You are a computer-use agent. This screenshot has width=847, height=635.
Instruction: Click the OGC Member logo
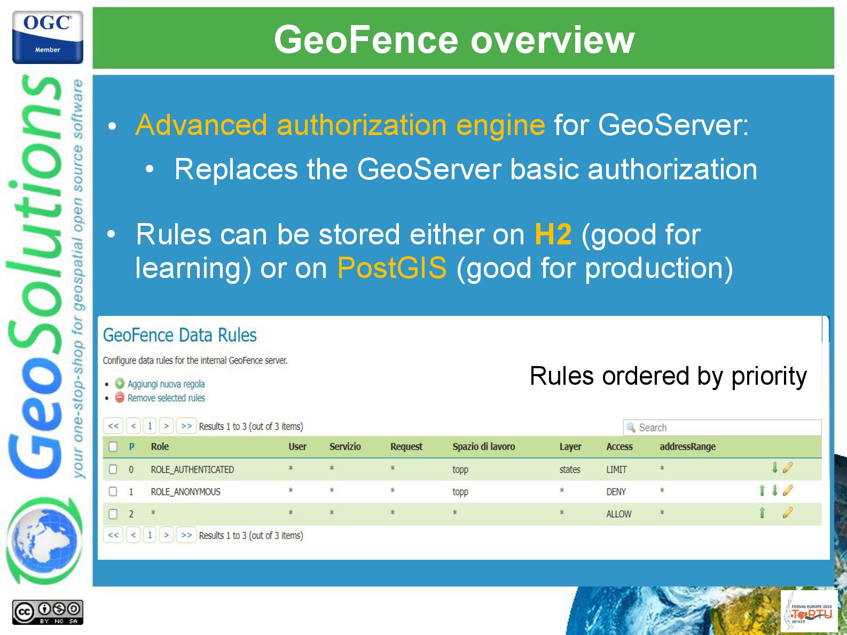[x=48, y=37]
